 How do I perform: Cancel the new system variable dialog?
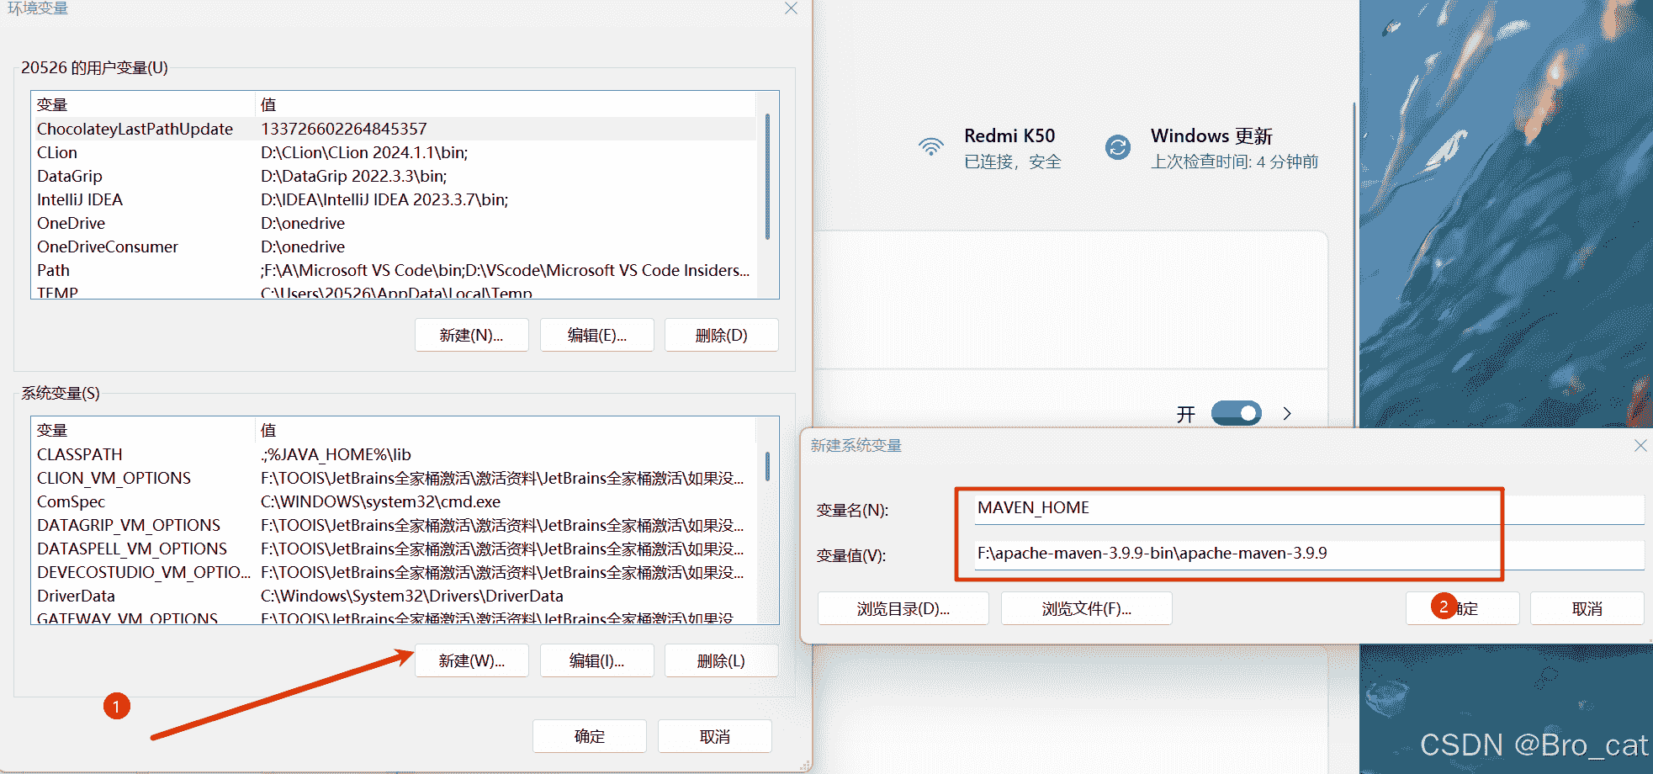1587,608
